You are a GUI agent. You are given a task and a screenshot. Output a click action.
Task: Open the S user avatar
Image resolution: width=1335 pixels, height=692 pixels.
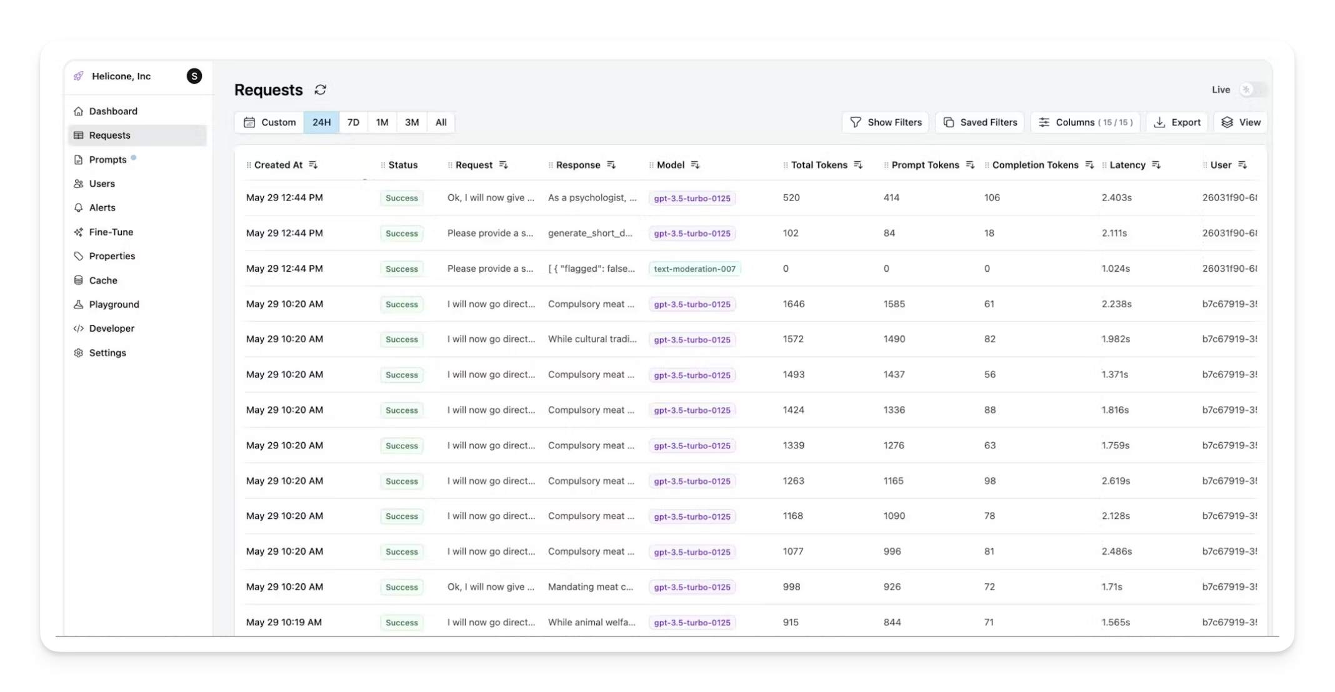pos(194,76)
